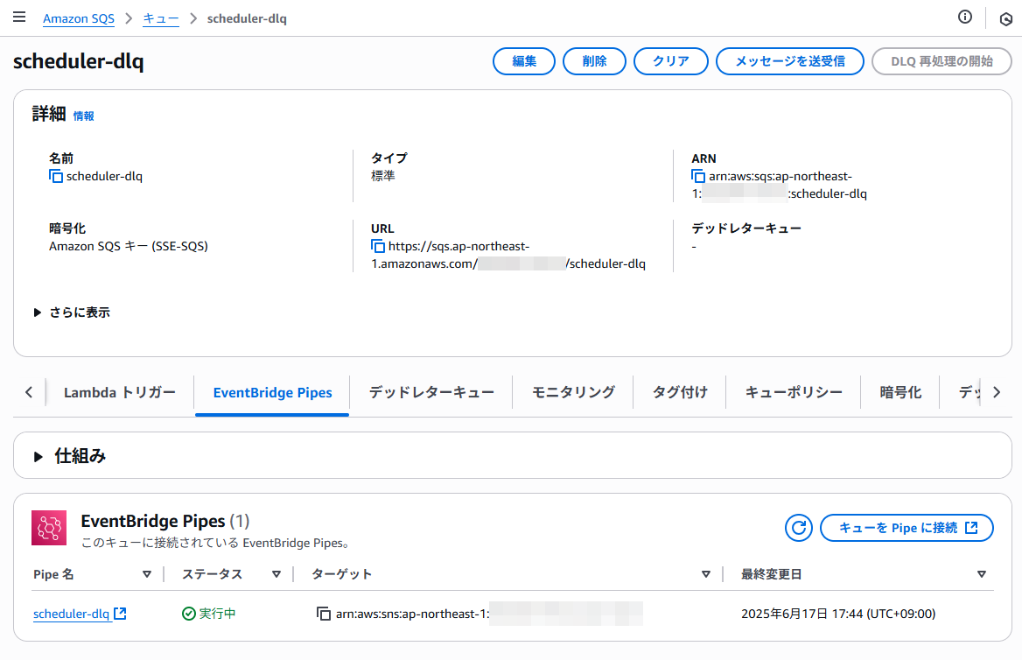Open the タグ付け tab
Image resolution: width=1022 pixels, height=660 pixels.
(x=680, y=393)
